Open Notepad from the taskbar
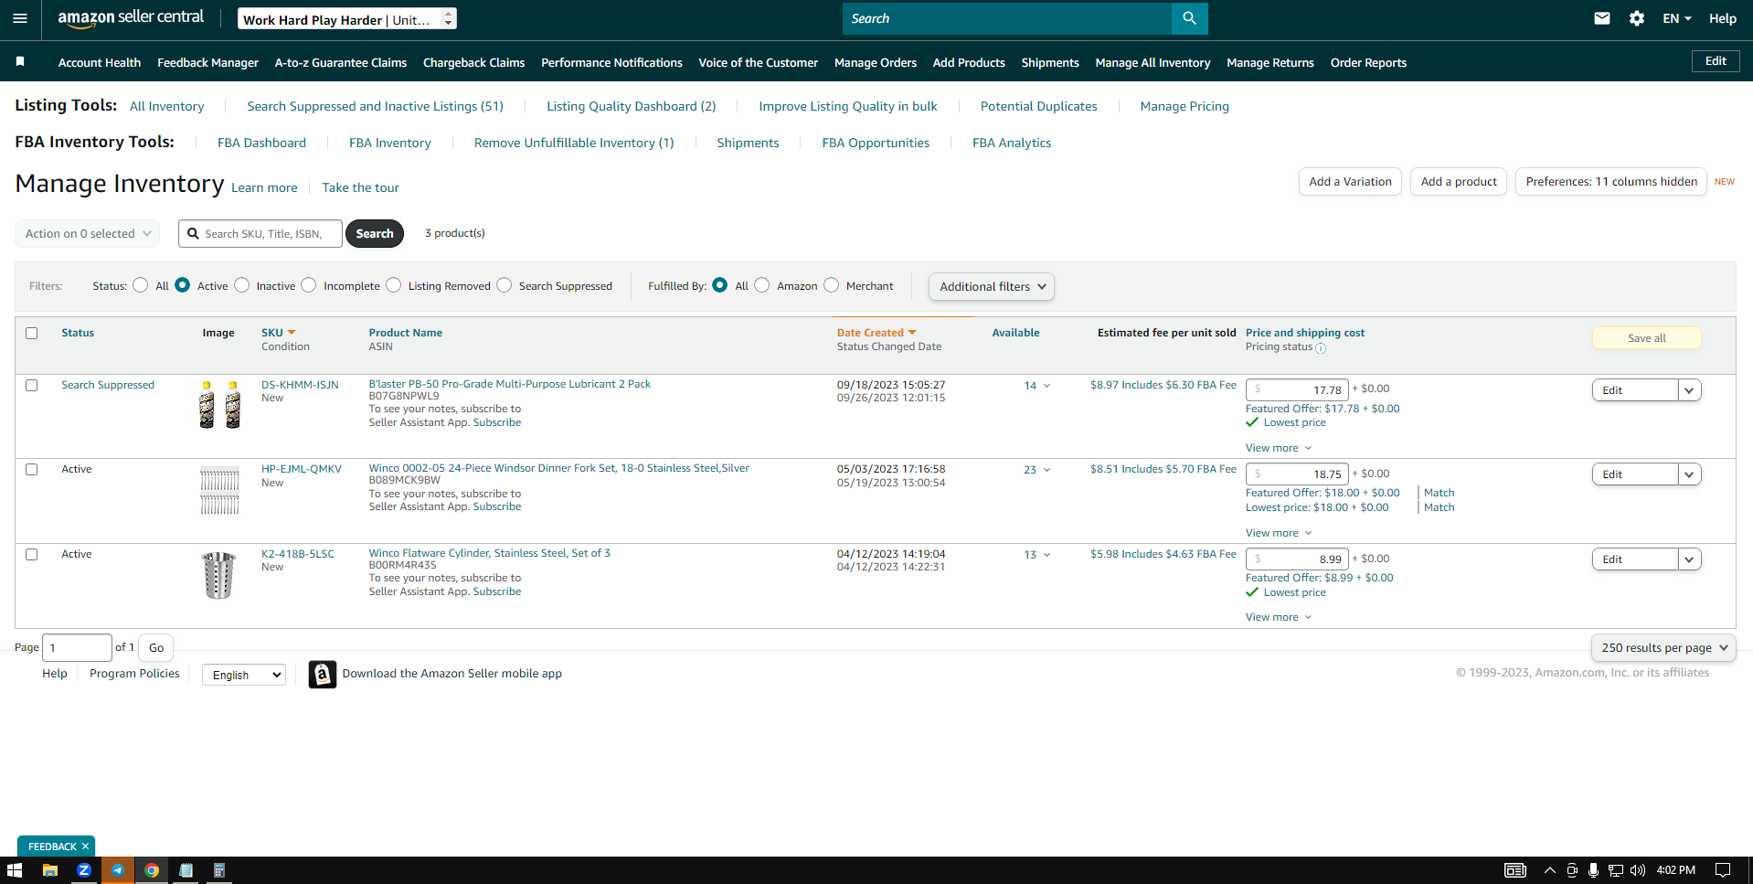Screen dimensions: 1753x884 (x=186, y=870)
